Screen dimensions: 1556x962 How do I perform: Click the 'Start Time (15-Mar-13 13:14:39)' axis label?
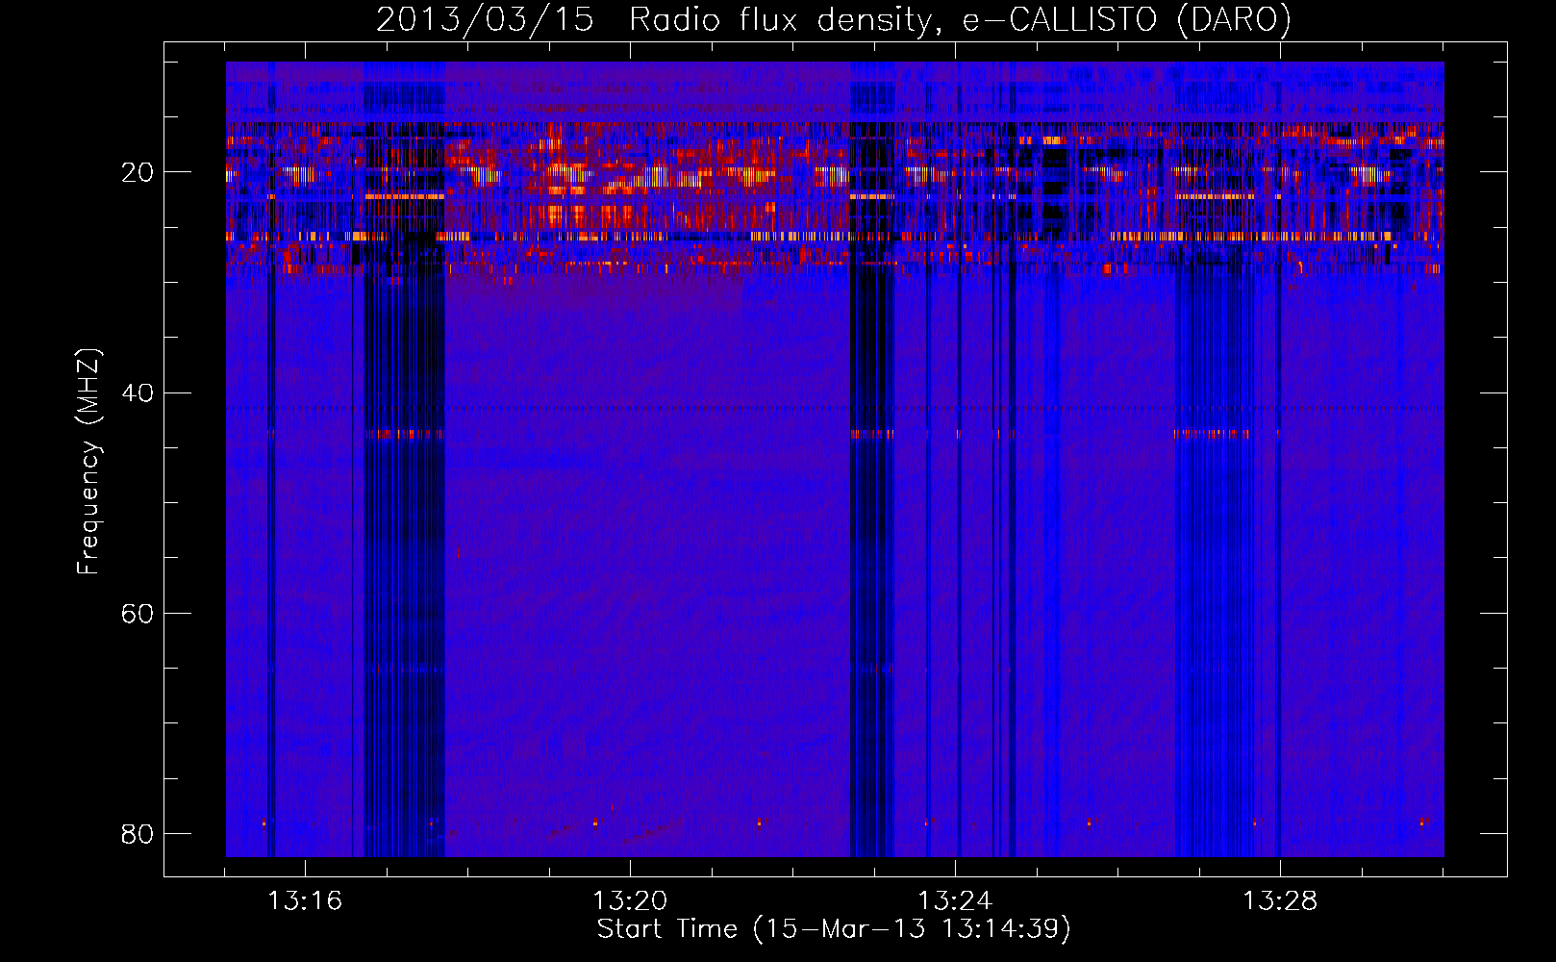[x=834, y=929]
